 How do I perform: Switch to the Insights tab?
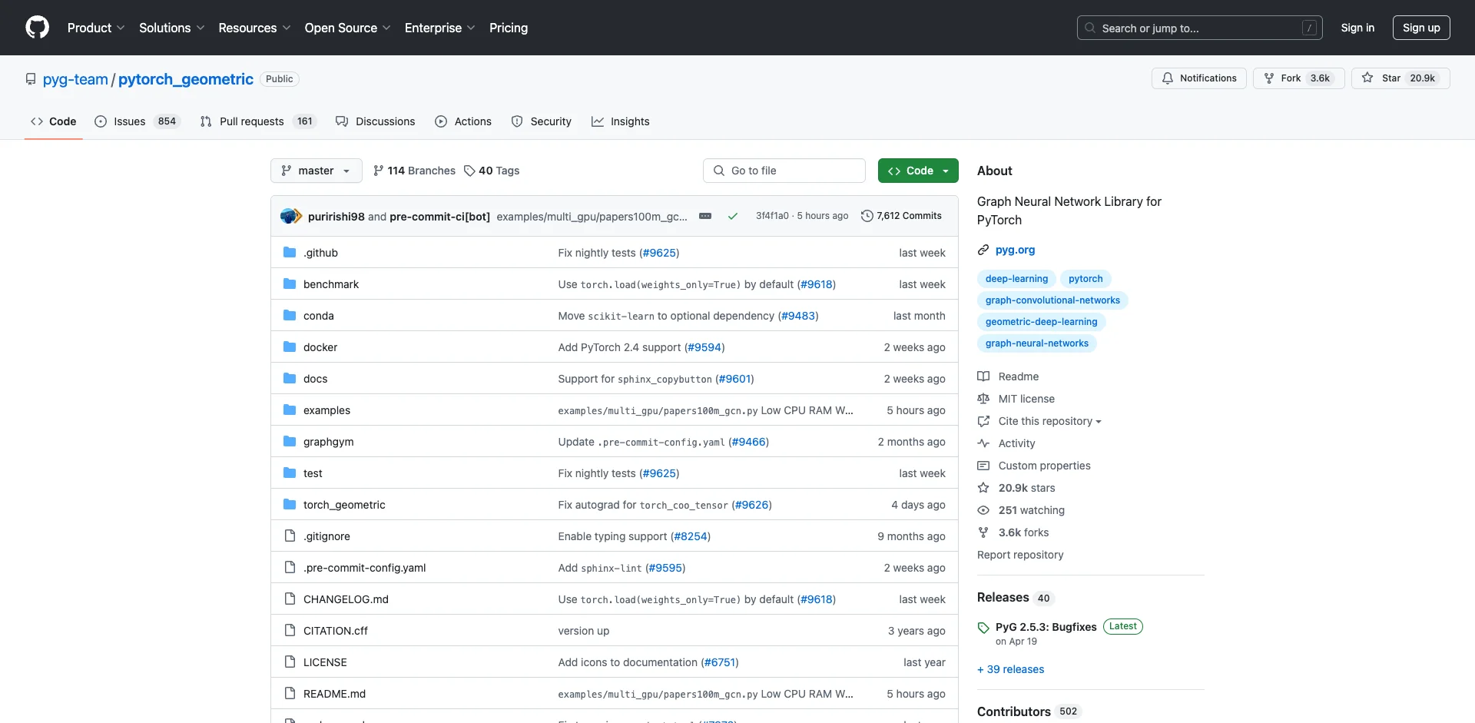621,121
